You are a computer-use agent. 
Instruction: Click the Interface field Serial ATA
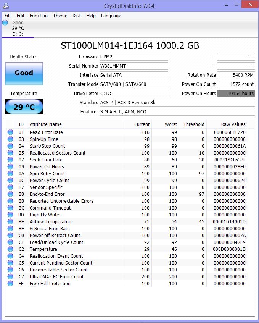134,75
